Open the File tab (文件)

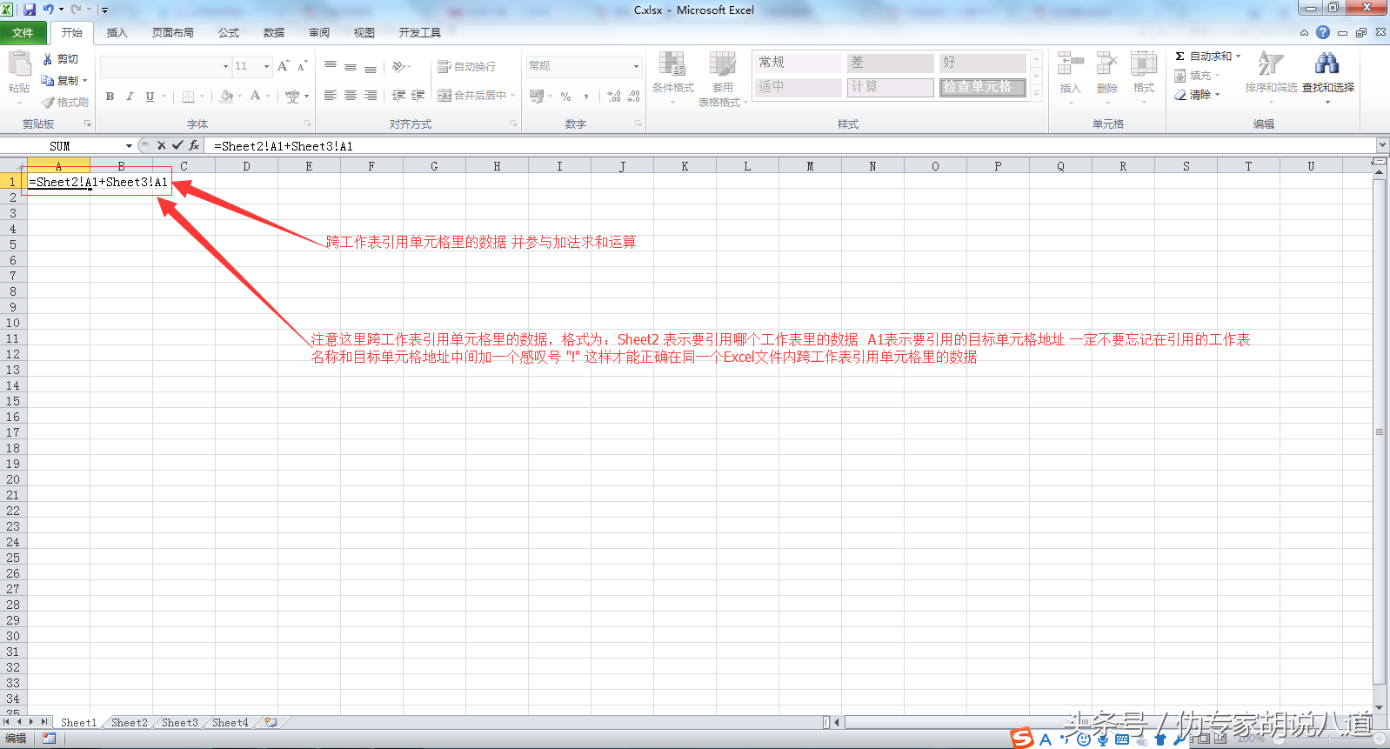pos(23,33)
